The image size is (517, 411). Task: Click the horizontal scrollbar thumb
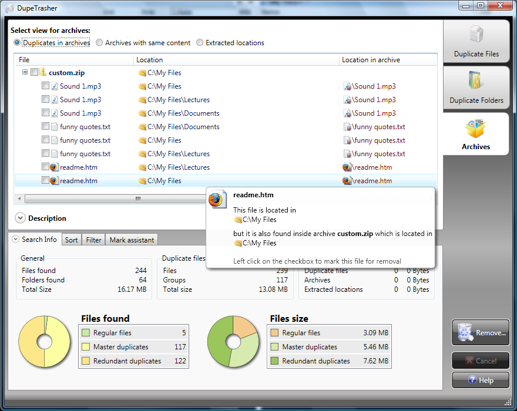pyautogui.click(x=115, y=198)
